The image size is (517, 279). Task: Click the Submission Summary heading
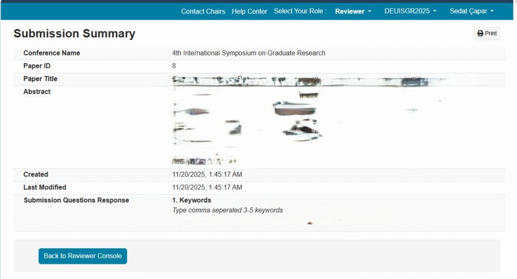pyautogui.click(x=74, y=34)
